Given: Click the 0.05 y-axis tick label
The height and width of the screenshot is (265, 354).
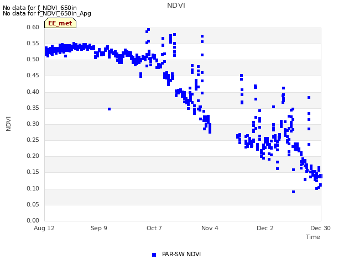Looking at the screenshot, I should coord(33,205).
